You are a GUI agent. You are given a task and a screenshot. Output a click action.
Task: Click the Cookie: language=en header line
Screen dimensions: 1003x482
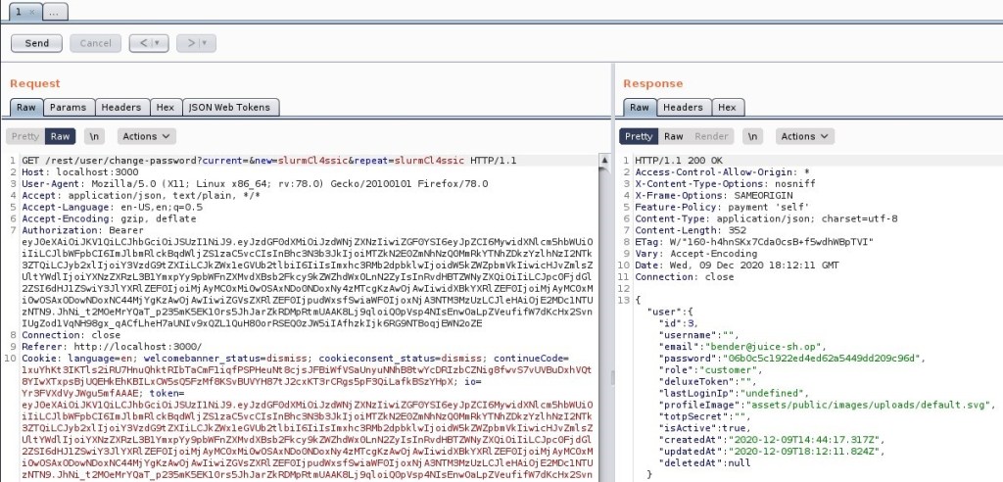[x=296, y=359]
